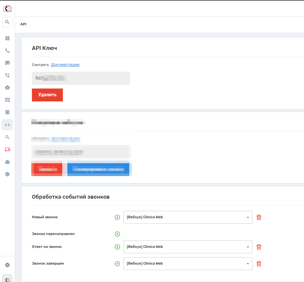Open the help lifebuoy icon at bottom
The height and width of the screenshot is (282, 304).
(x=7, y=265)
